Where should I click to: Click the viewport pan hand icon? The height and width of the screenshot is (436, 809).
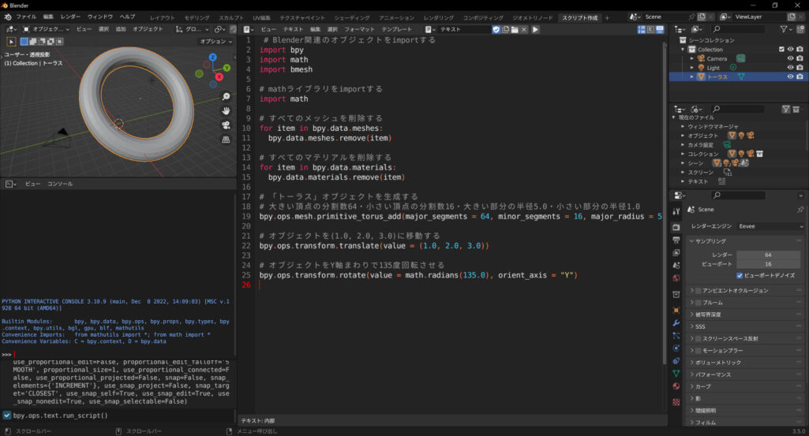coord(226,111)
